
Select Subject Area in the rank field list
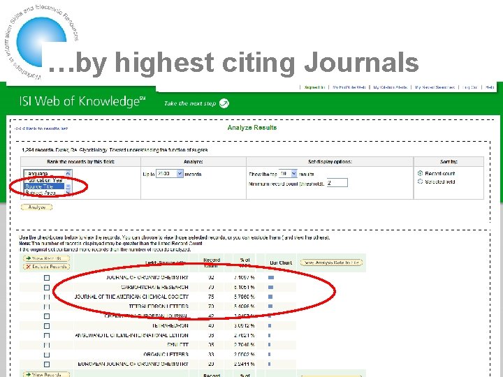coord(44,193)
